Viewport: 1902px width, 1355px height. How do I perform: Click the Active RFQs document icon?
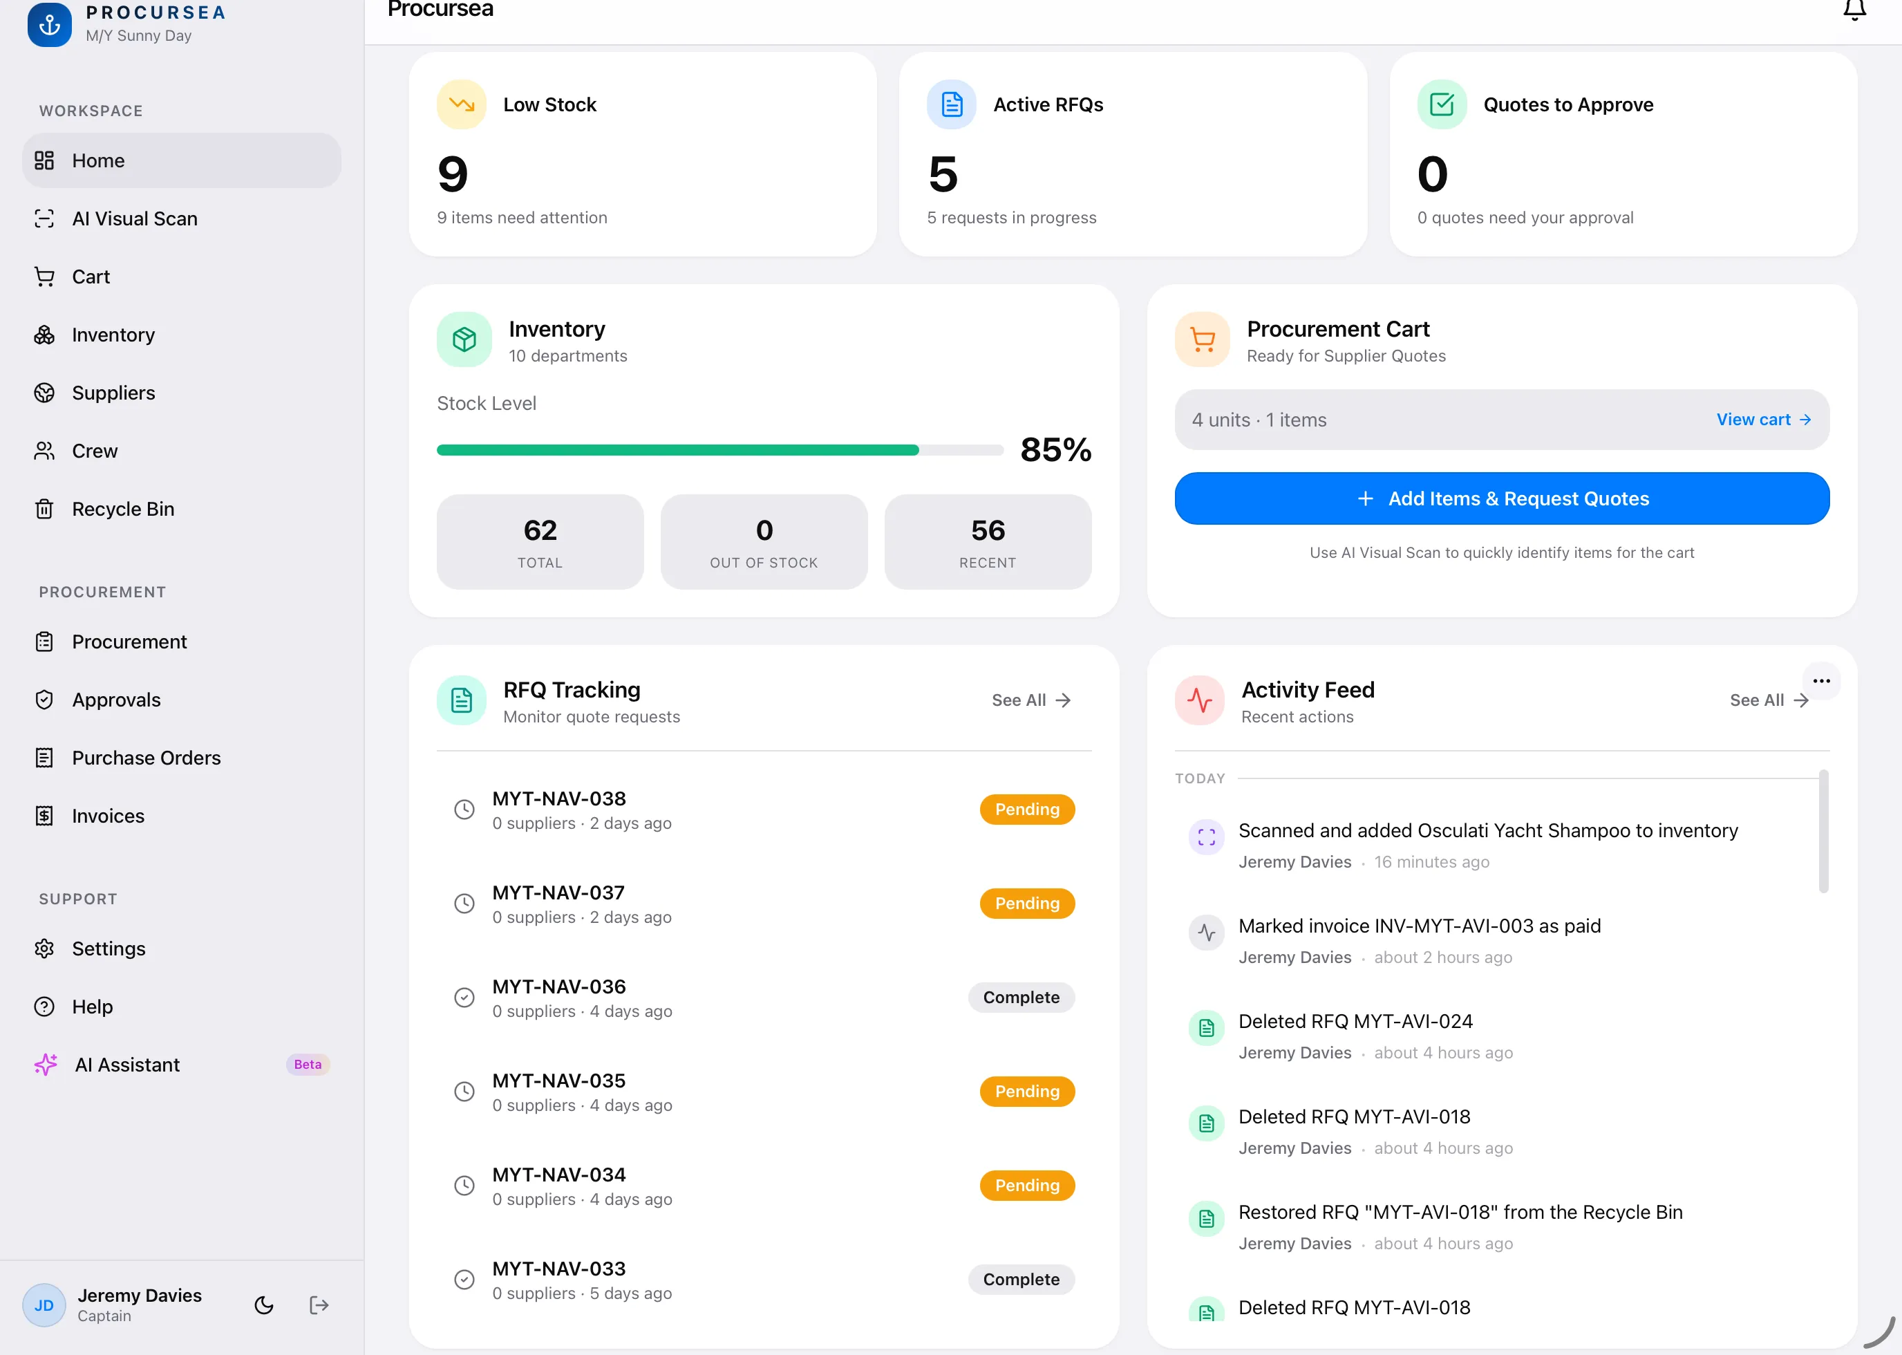[x=952, y=104]
